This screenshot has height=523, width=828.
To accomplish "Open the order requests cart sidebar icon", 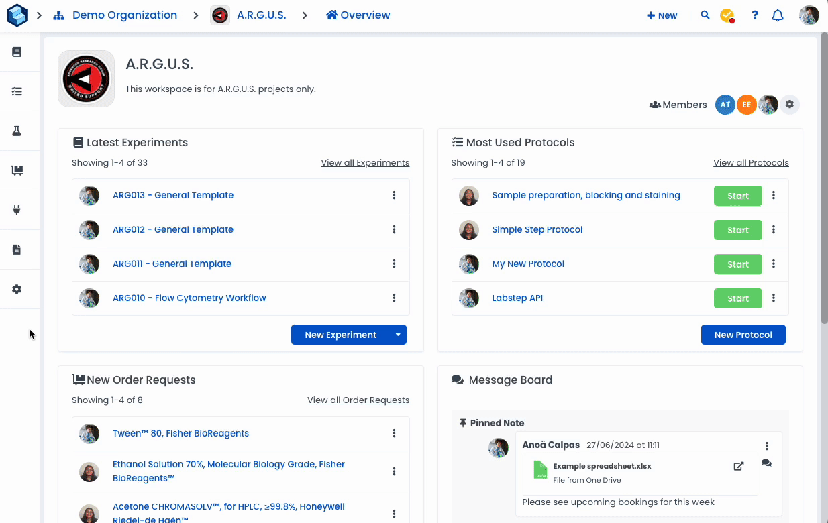I will [17, 170].
